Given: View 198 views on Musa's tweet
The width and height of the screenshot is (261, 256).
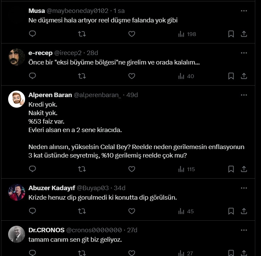Looking at the screenshot, I should [187, 34].
